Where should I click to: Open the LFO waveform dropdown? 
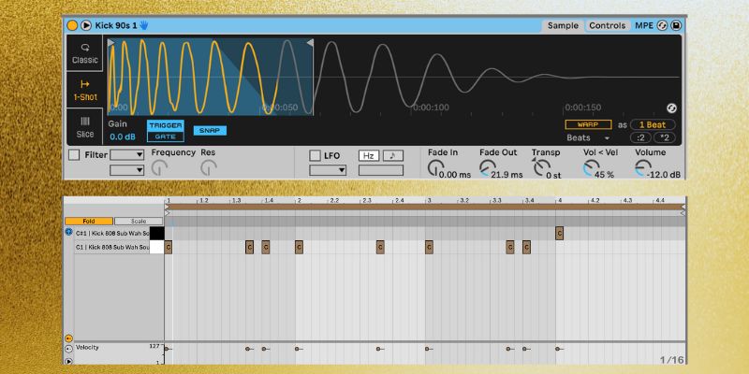point(328,170)
